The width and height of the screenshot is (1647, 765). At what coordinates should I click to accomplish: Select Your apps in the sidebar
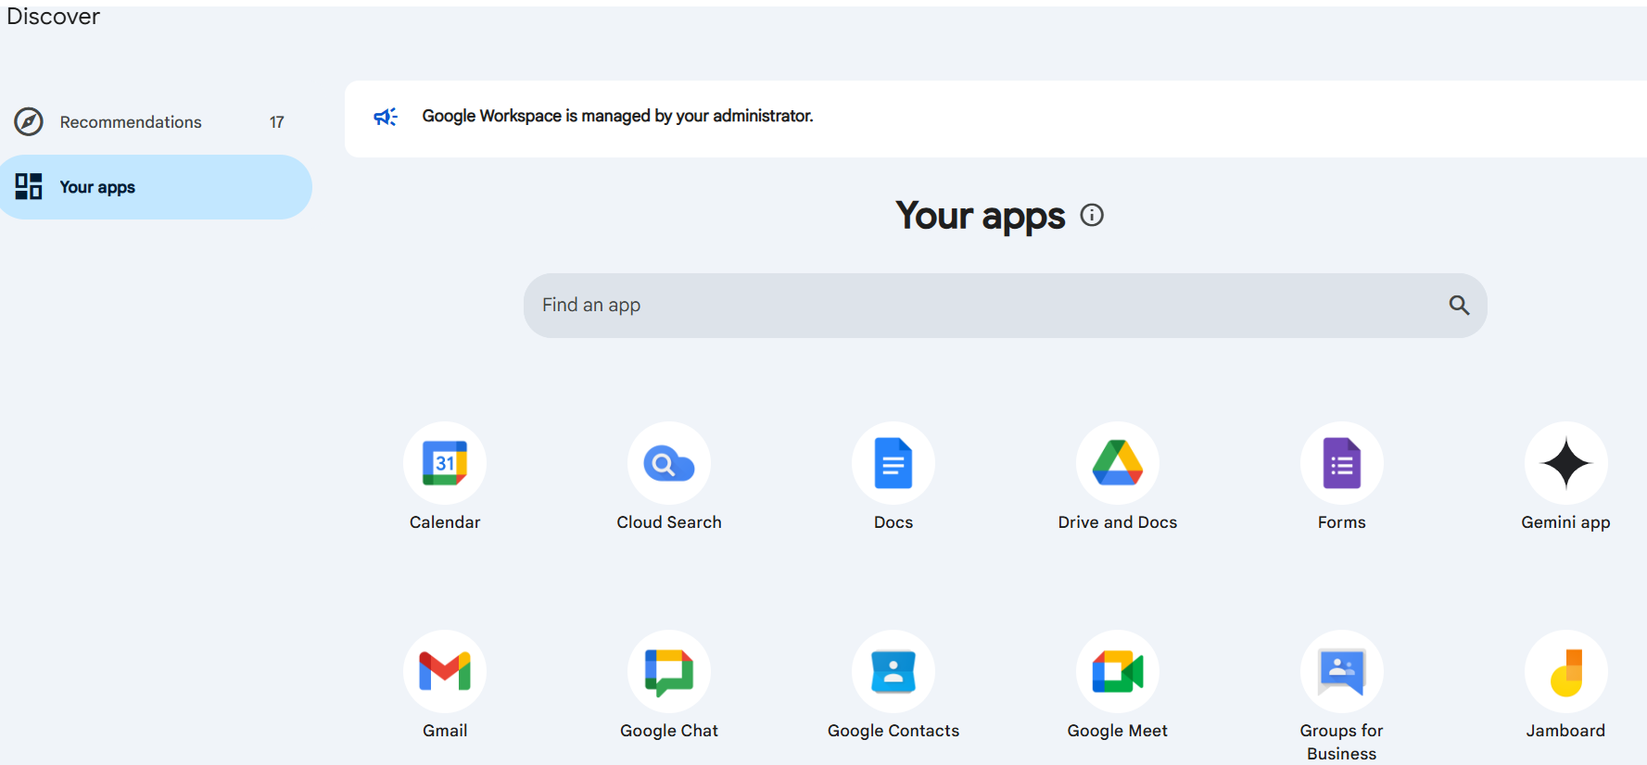coord(156,187)
